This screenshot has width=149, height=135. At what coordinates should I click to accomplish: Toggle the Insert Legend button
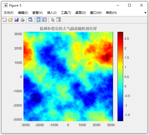(x=45, y=20)
